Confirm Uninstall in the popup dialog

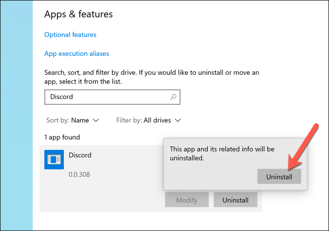279,177
